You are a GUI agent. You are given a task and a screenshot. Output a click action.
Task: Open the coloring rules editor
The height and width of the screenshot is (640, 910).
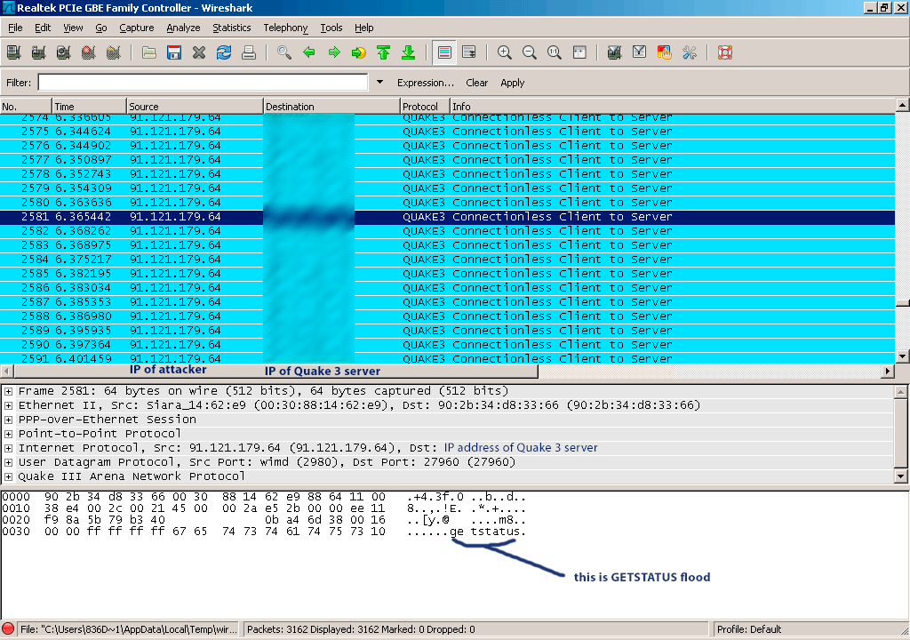coord(665,52)
